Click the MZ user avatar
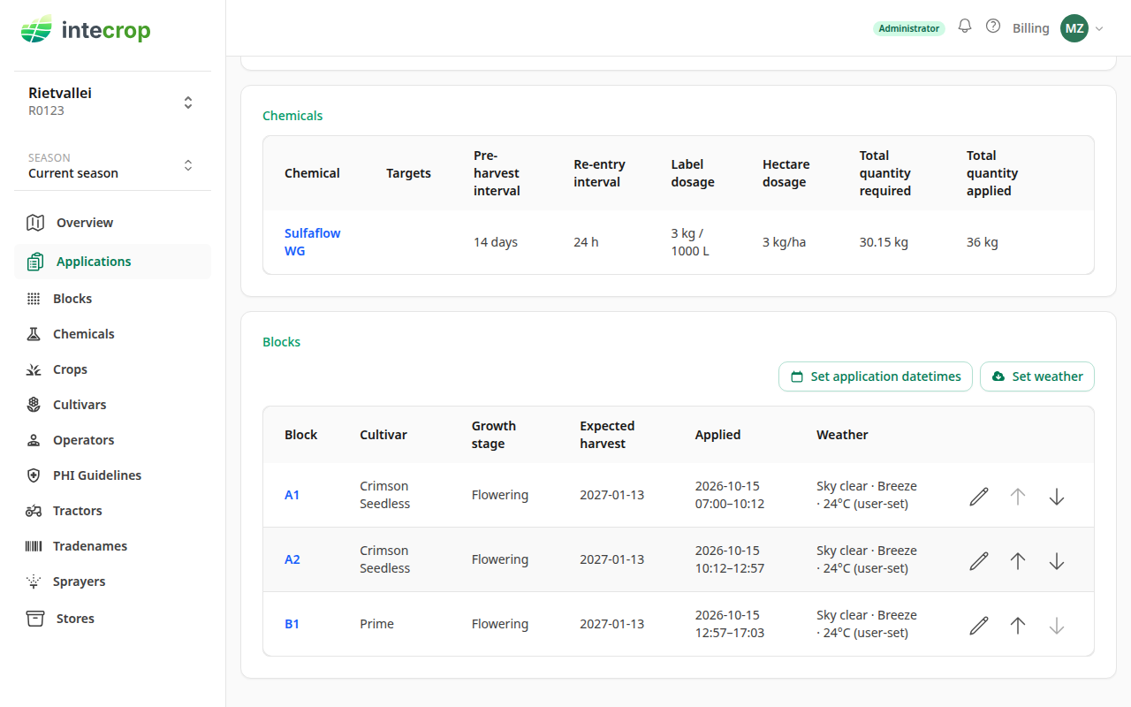The image size is (1131, 707). pos(1074,28)
